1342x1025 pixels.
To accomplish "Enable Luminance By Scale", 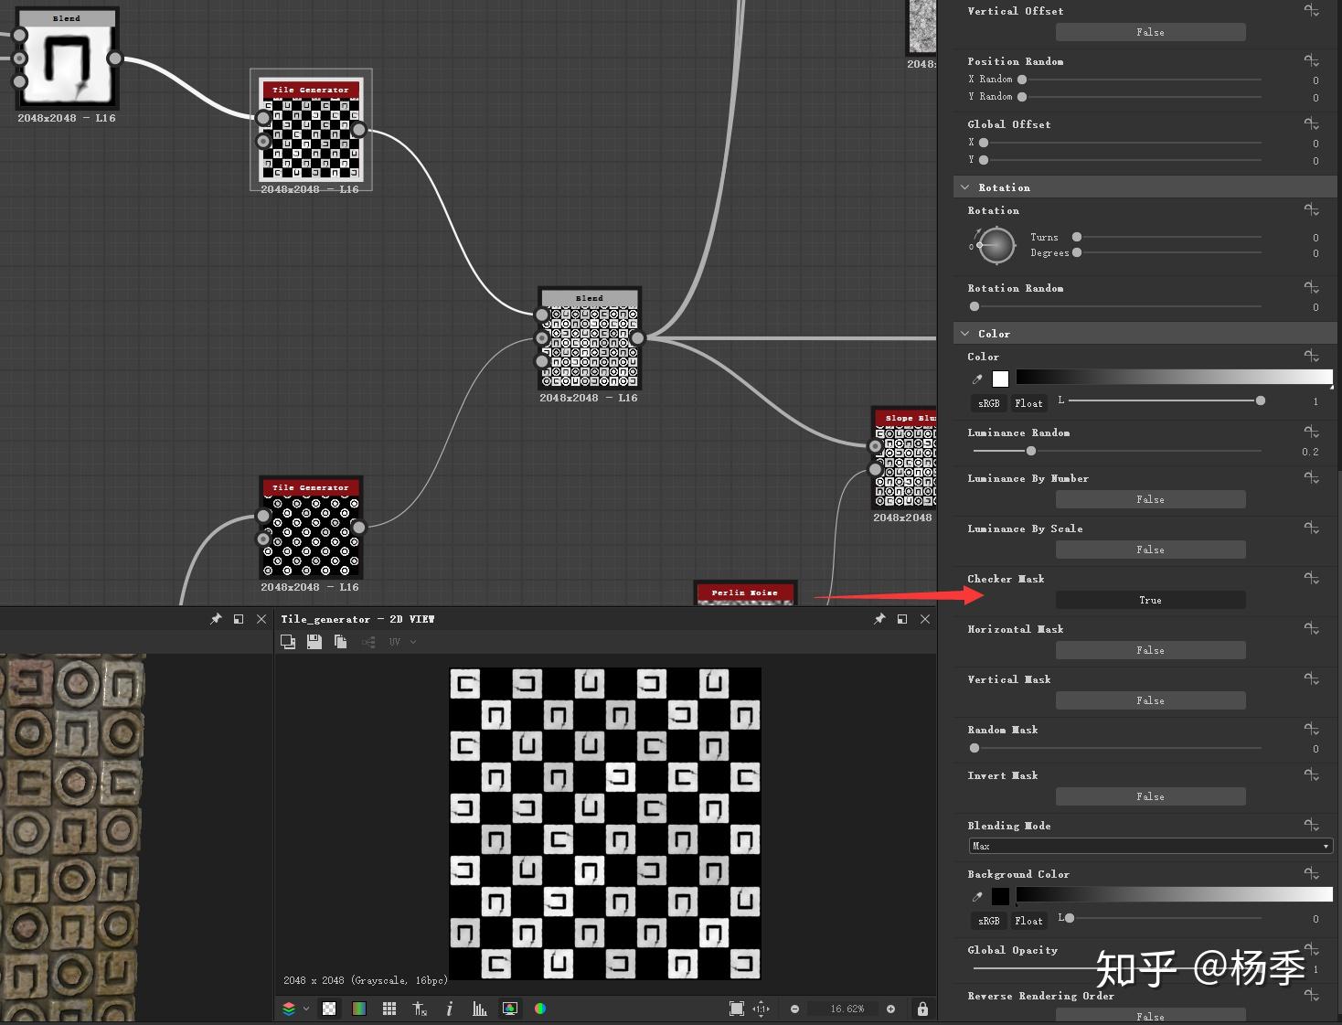I will point(1150,550).
